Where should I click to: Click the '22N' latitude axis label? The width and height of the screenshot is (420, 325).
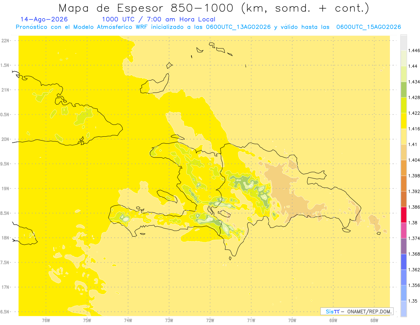pyautogui.click(x=6, y=41)
